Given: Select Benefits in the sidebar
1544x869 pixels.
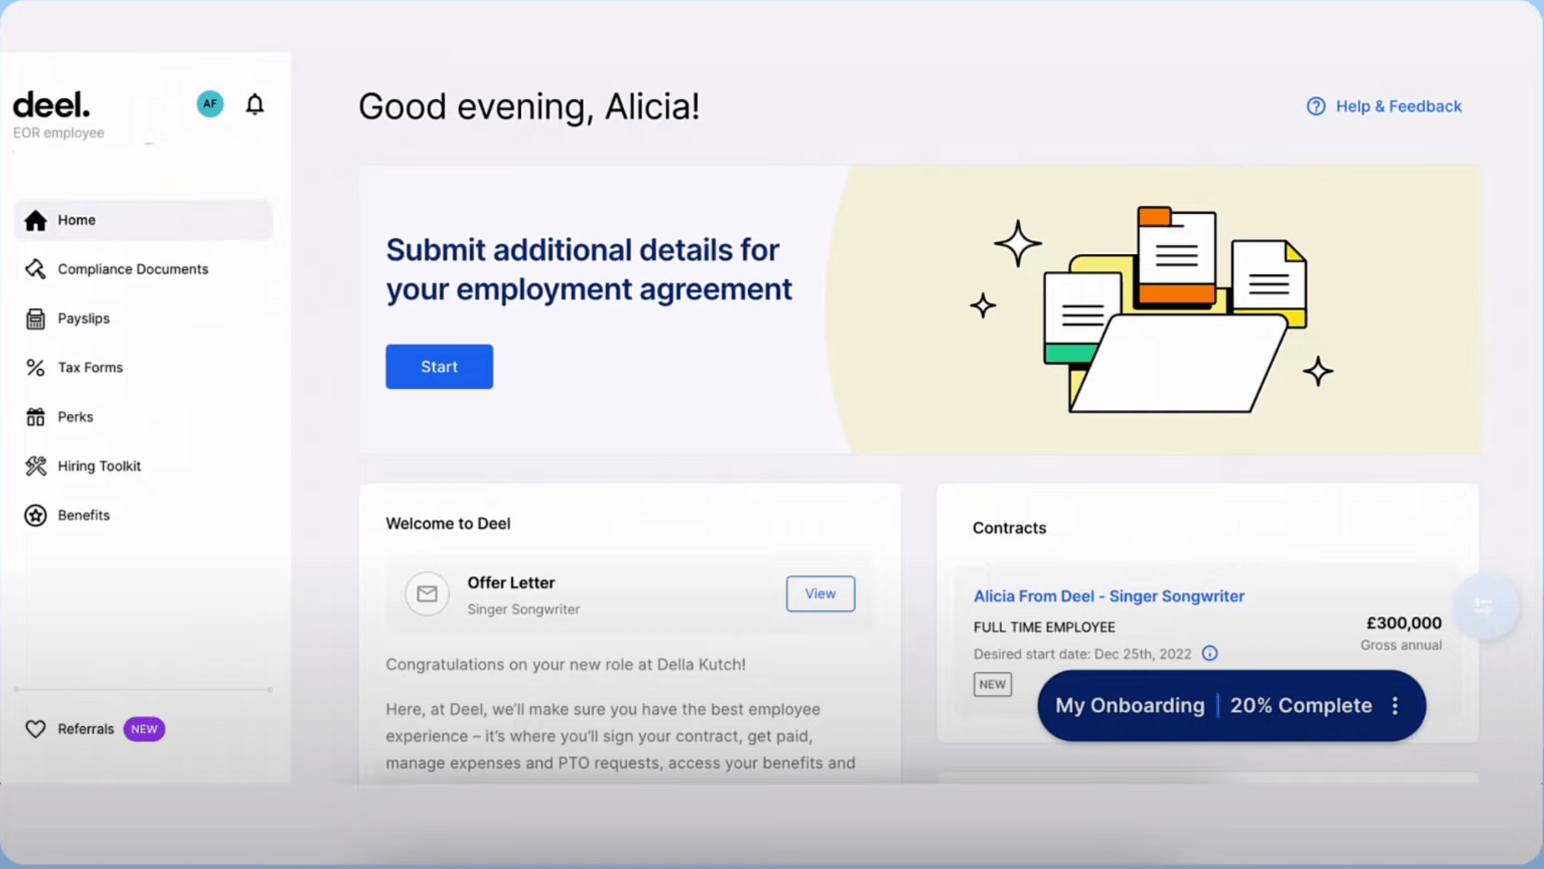Looking at the screenshot, I should click(83, 516).
